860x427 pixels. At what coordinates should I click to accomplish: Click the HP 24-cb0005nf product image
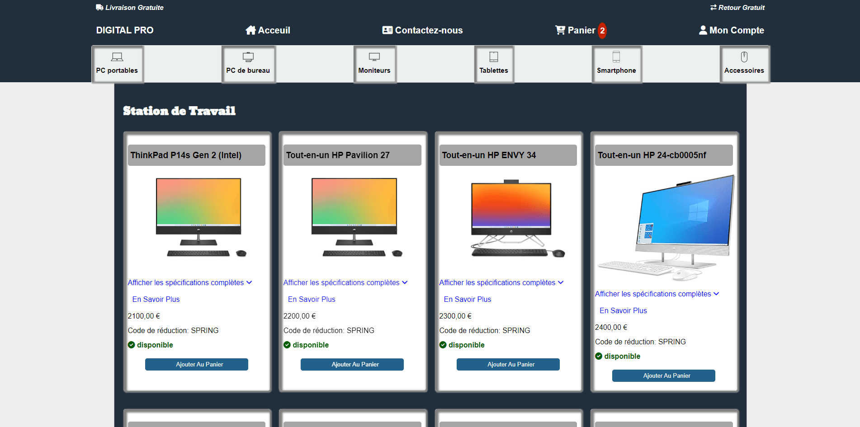[x=665, y=229]
